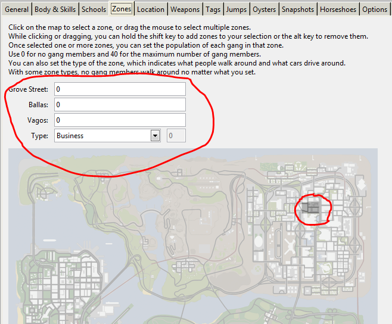Click the numeric field beside Type dropdown
The height and width of the screenshot is (324, 392).
click(176, 136)
